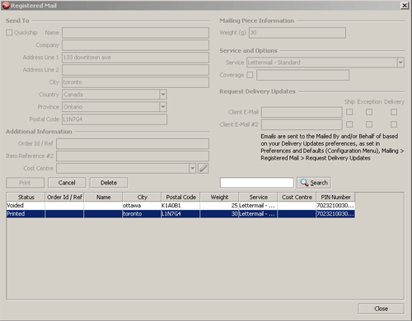Click the weight 25 cell
Image resolution: width=412 pixels, height=321 pixels.
point(219,206)
